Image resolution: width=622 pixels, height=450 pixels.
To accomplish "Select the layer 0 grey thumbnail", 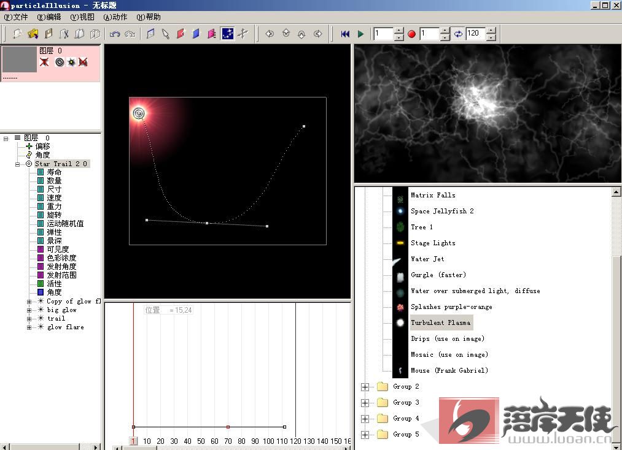I will tap(20, 59).
